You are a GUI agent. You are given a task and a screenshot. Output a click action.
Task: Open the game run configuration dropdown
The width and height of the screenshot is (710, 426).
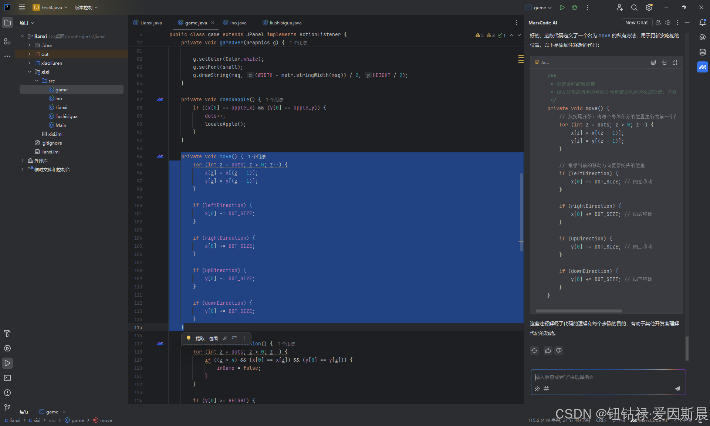coord(540,7)
